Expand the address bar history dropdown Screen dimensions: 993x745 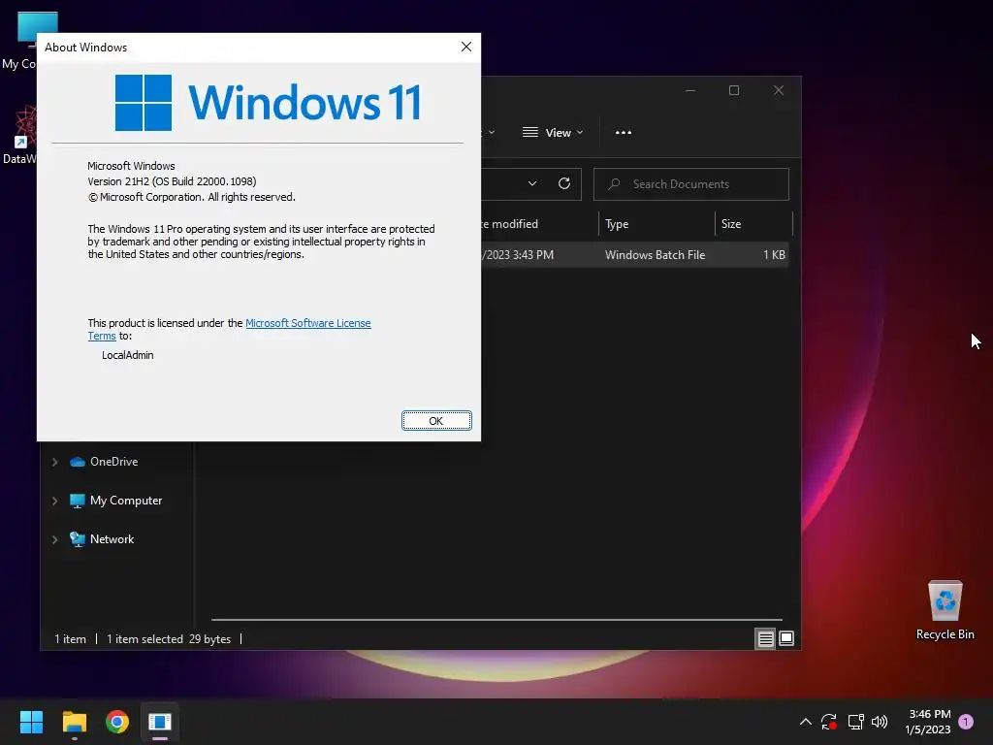click(532, 183)
